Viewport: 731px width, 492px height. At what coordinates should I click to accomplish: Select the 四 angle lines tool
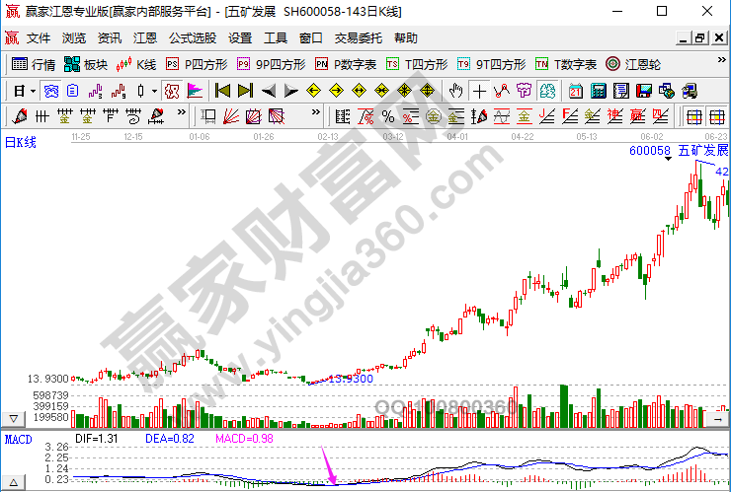661,116
